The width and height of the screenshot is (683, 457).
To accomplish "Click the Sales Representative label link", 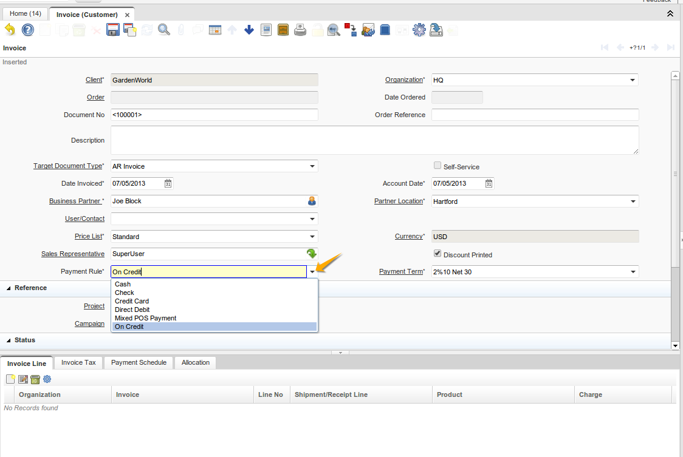I will click(72, 254).
